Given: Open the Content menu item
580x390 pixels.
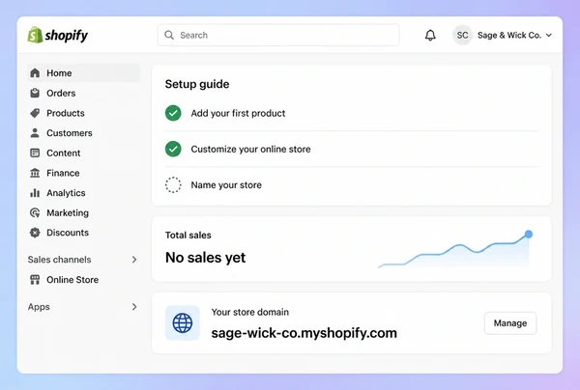Looking at the screenshot, I should tap(83, 153).
